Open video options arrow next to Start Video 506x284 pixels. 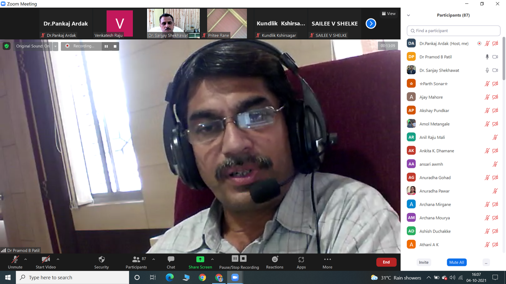[x=58, y=259]
